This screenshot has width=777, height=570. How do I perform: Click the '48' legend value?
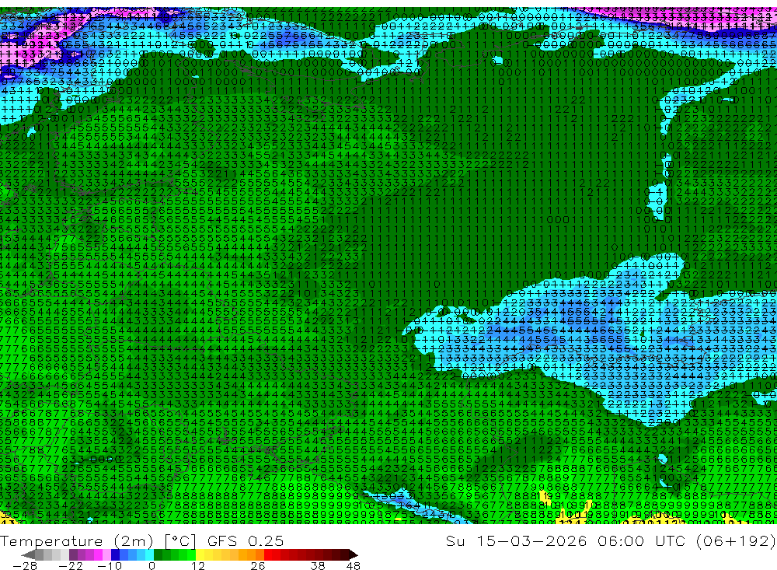click(x=354, y=566)
